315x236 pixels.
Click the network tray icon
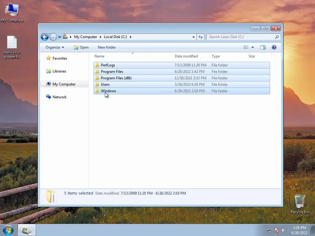click(269, 230)
